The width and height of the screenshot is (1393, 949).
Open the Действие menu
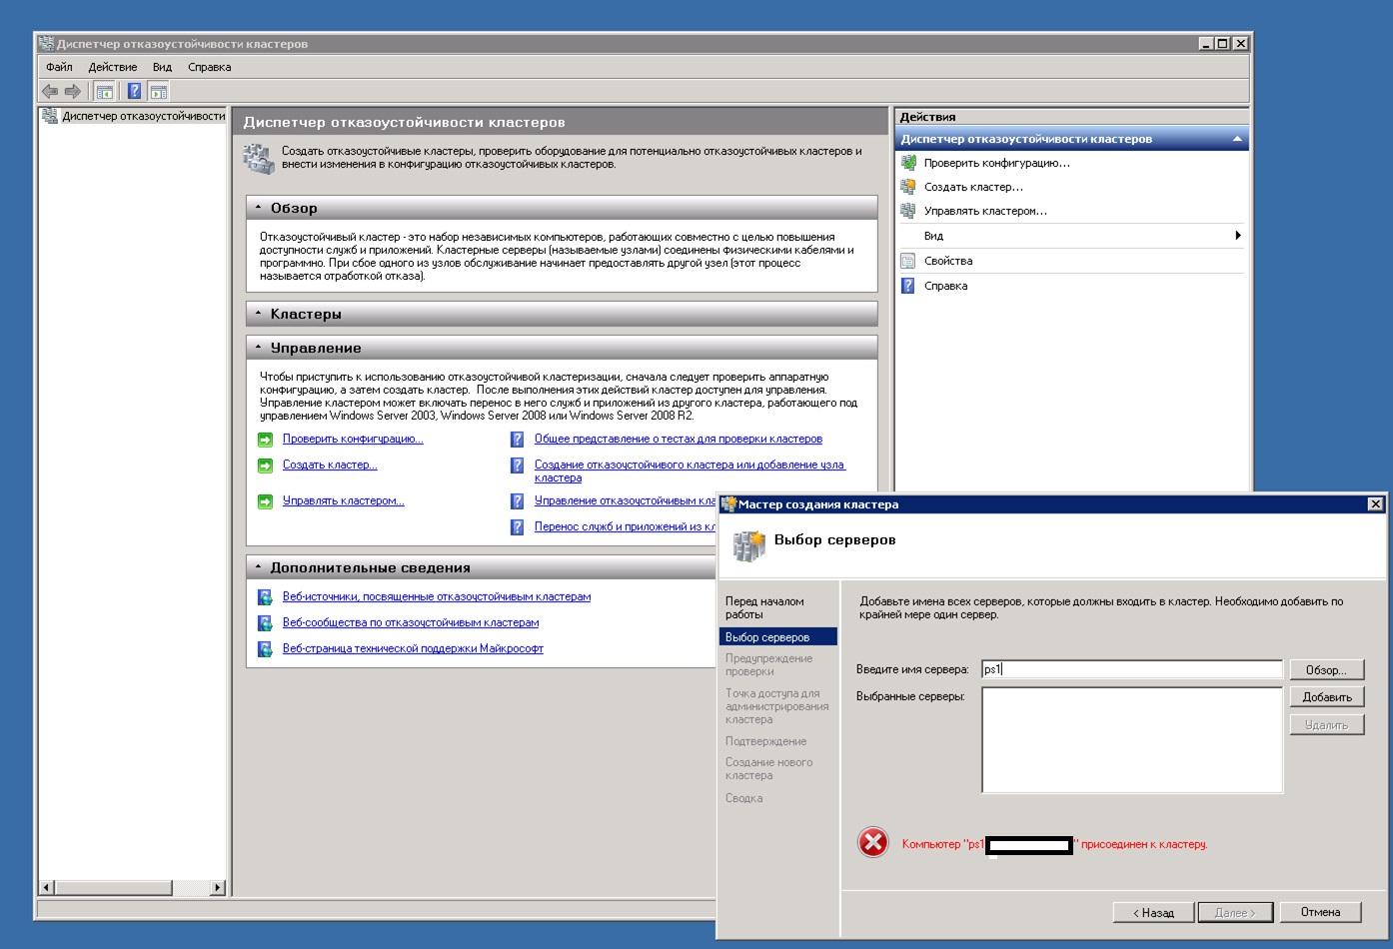[x=112, y=67]
